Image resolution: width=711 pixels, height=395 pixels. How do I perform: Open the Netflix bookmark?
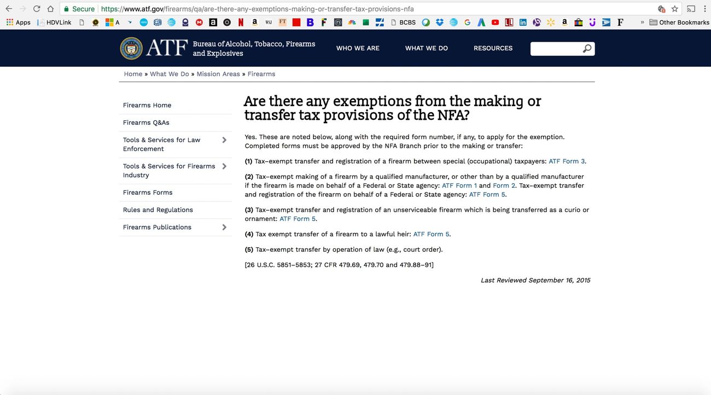(x=241, y=22)
